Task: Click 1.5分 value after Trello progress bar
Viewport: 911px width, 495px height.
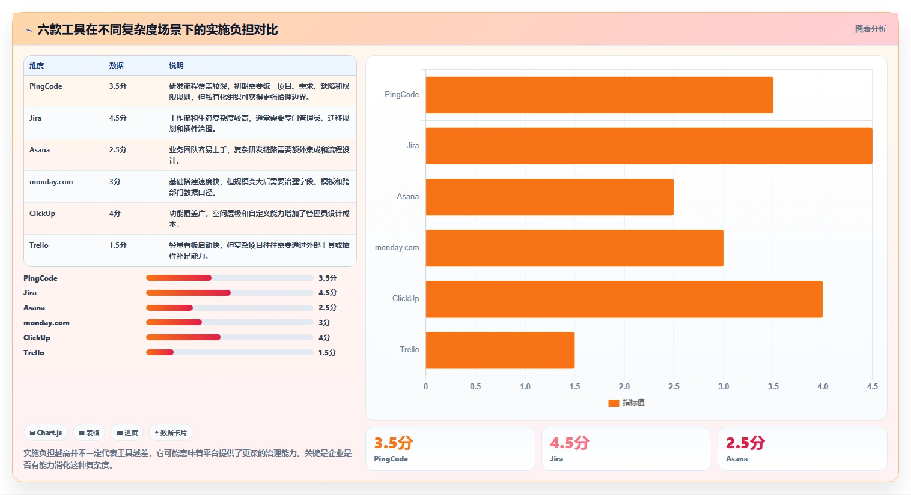Action: coord(328,353)
